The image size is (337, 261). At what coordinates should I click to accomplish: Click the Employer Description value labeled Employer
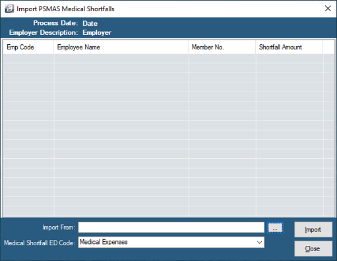[x=97, y=33]
